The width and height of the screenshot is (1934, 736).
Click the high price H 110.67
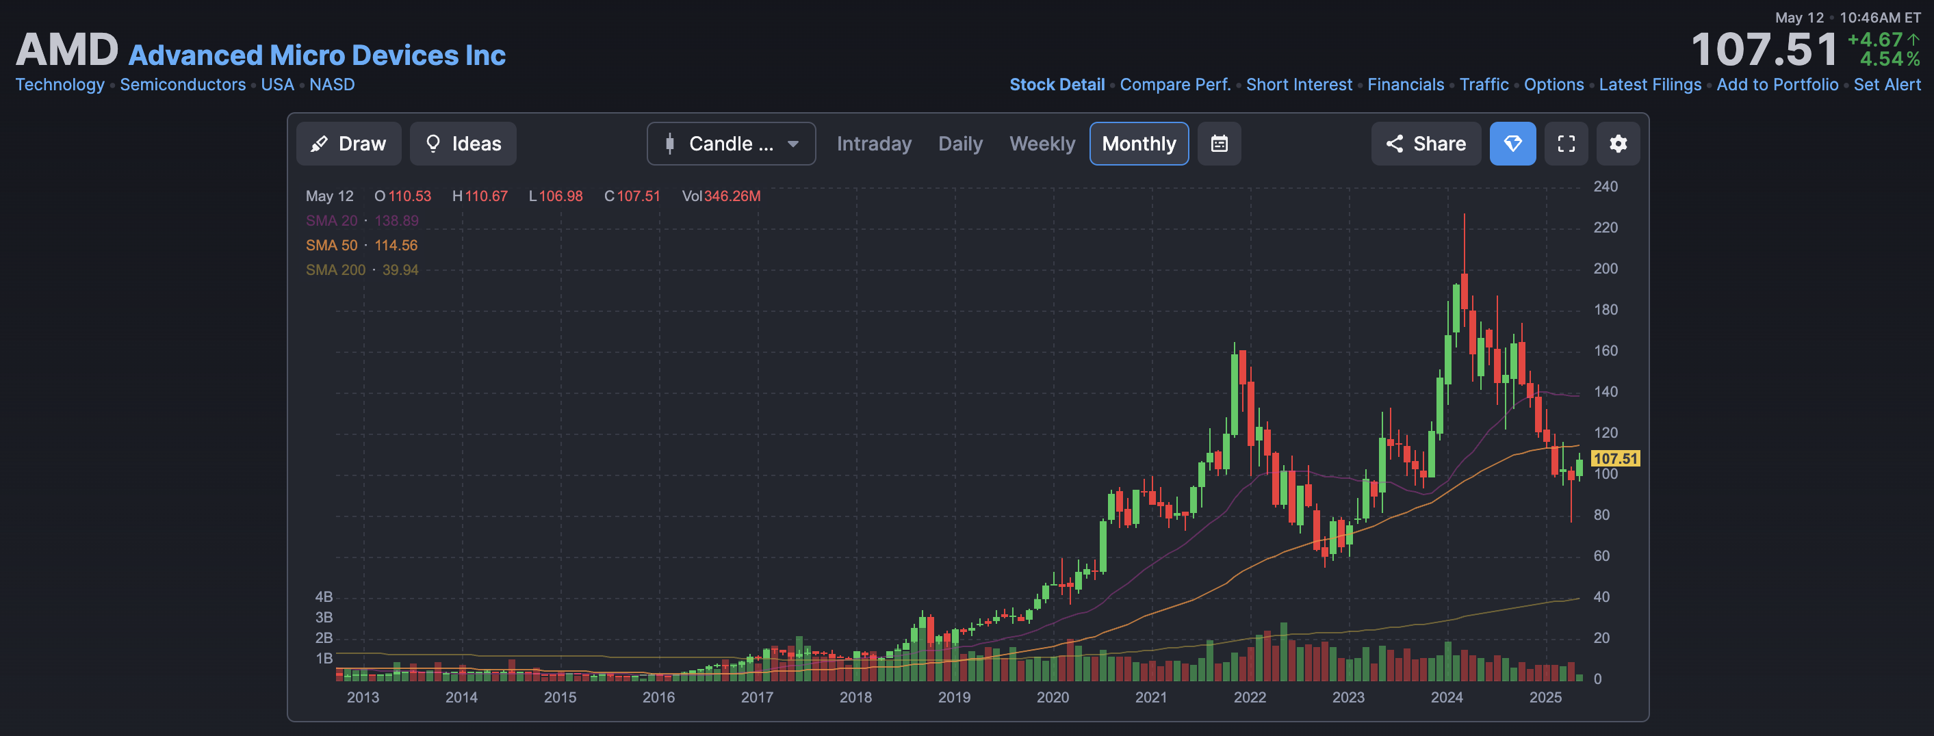click(480, 196)
